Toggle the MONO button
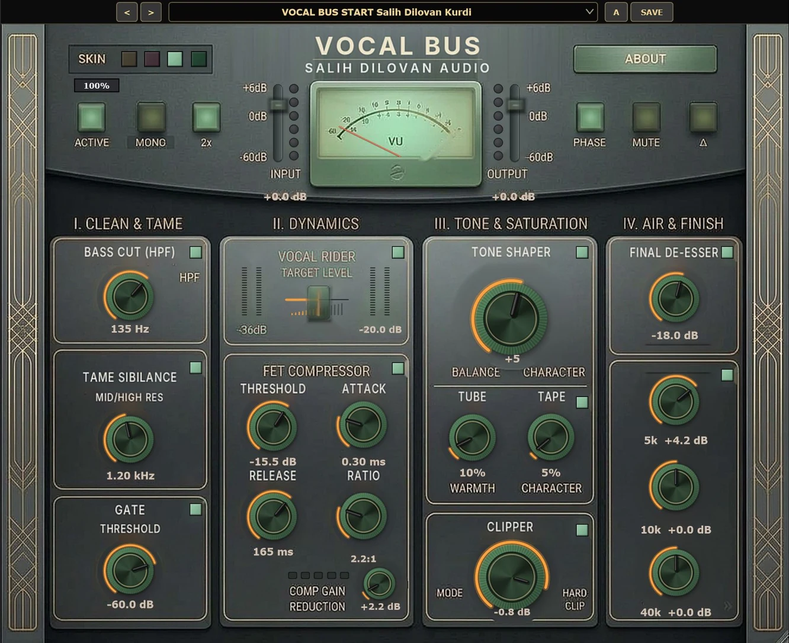Image resolution: width=789 pixels, height=643 pixels. pos(150,117)
